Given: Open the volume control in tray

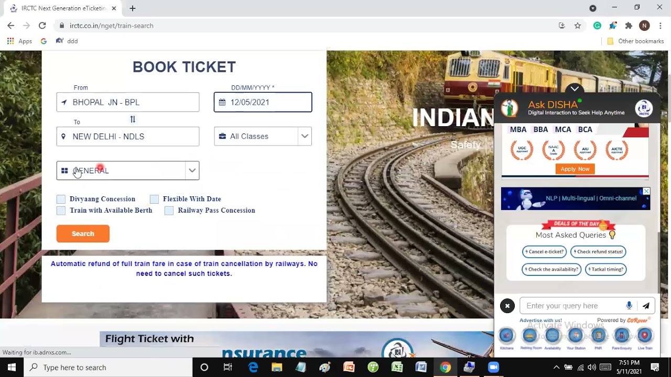Looking at the screenshot, I should tap(591, 368).
